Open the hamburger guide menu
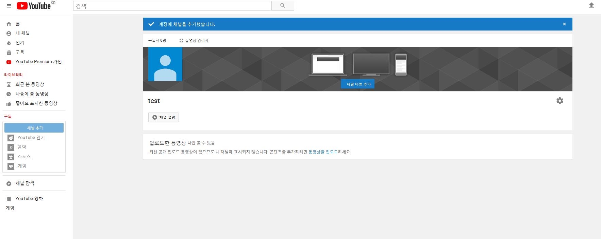Image resolution: width=601 pixels, height=239 pixels. (x=9, y=6)
